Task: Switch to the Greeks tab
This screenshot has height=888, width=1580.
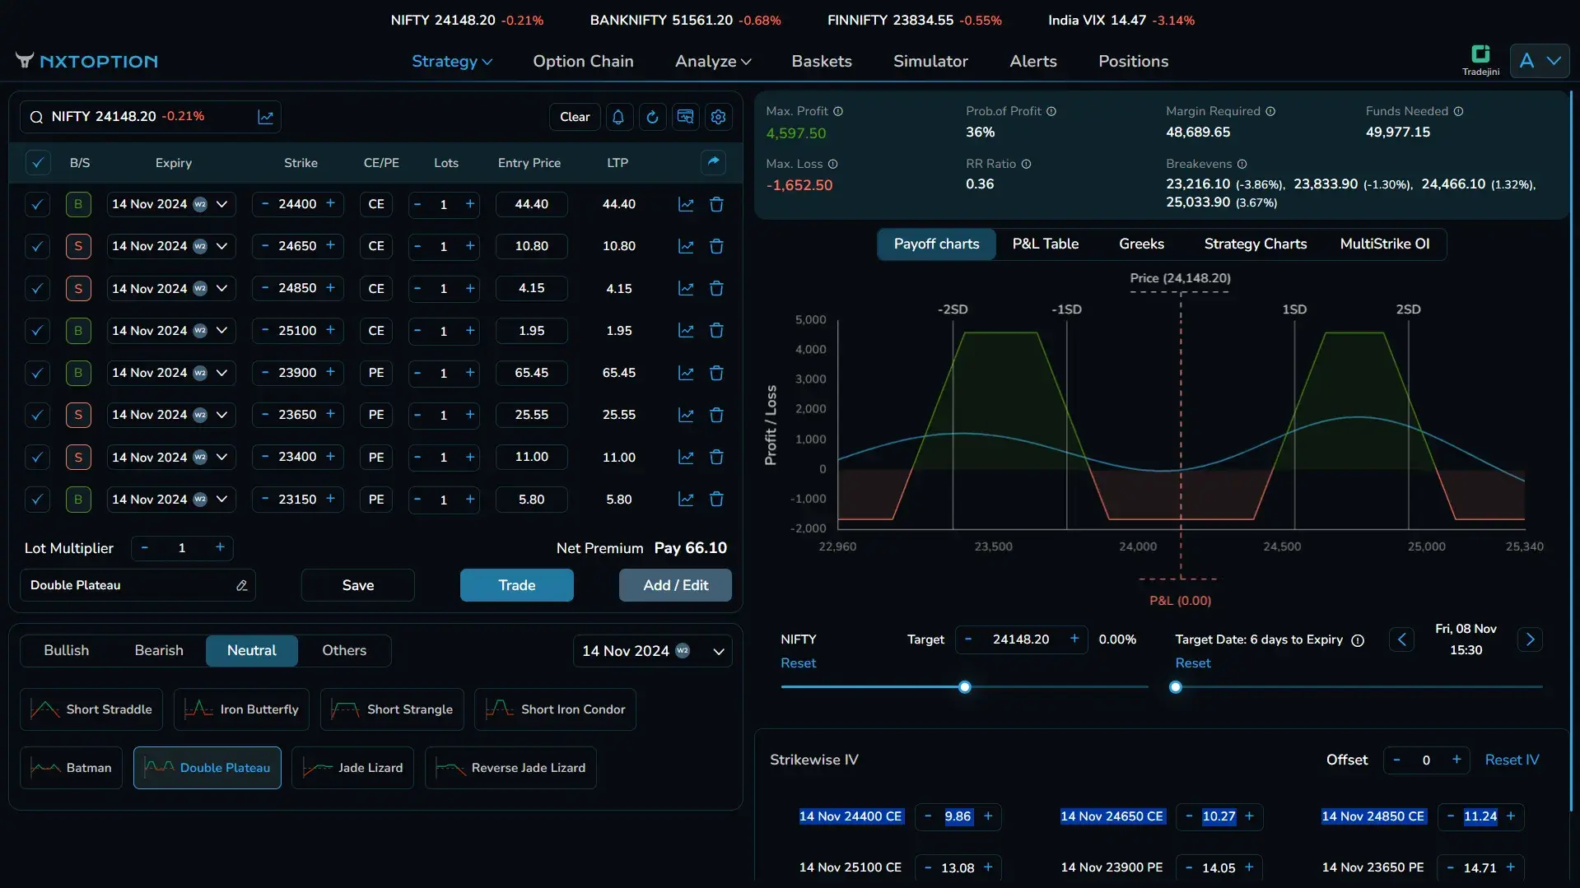Action: click(1140, 244)
